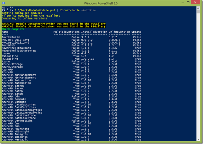Click the 'InstalledVersion' column header
Viewport: 203px width, 144px height.
point(94,32)
